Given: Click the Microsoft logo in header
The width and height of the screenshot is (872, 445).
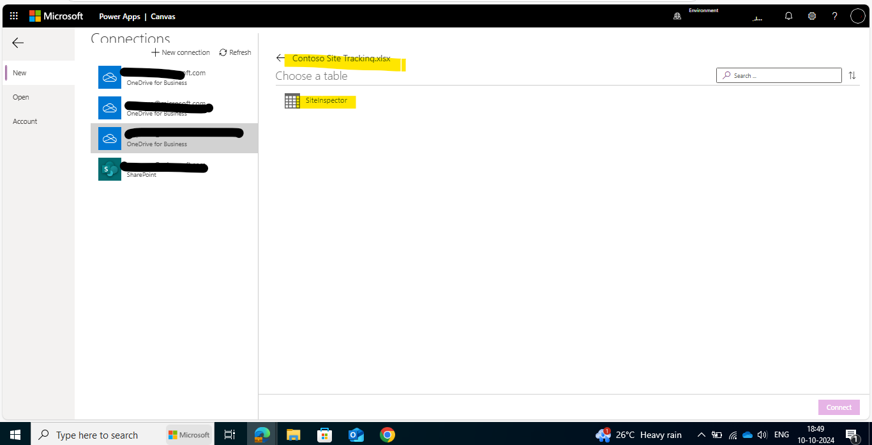Looking at the screenshot, I should [x=56, y=16].
